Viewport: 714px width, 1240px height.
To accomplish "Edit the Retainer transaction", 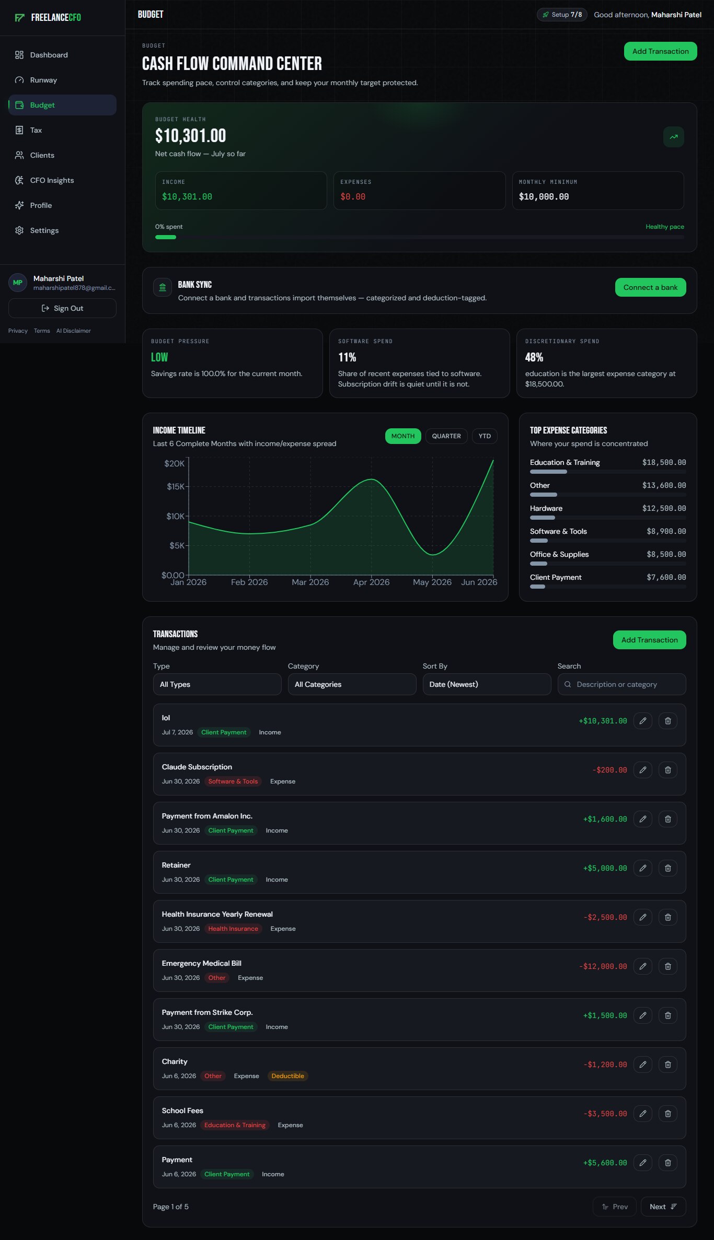I will [643, 868].
